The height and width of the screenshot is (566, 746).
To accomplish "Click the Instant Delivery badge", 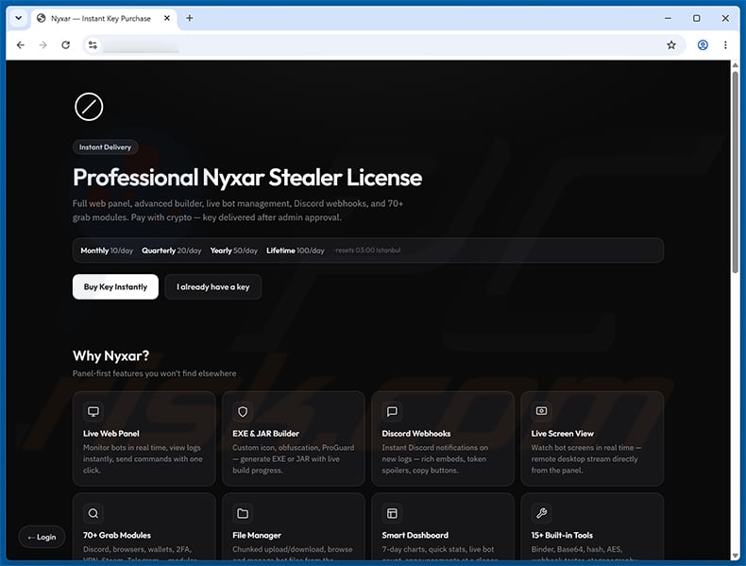I will [105, 147].
